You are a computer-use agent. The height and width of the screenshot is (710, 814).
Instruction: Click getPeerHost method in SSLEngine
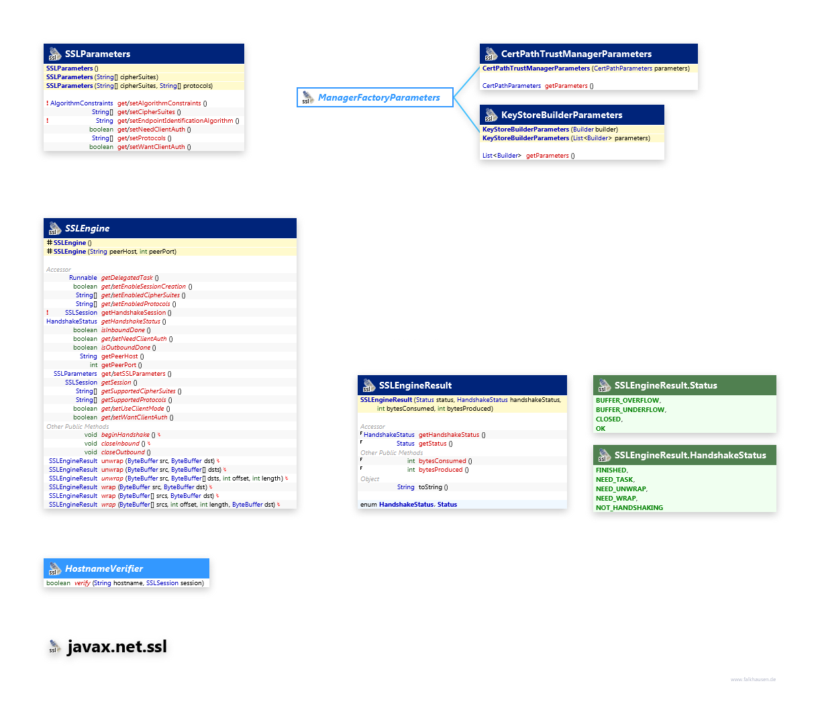click(x=119, y=356)
